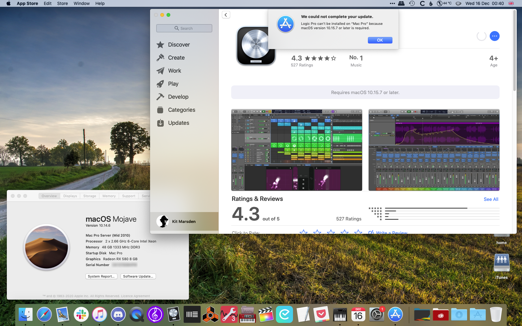Screen dimensions: 522x326
Task: Open Calendar showing DEC 16 in Dock
Action: tap(358, 315)
